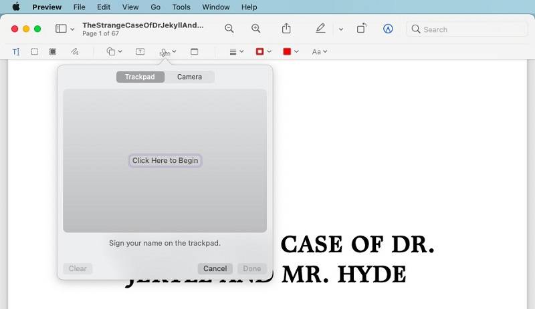Rotate the page with the Rotate icon
This screenshot has width=535, height=309.
[x=361, y=29]
